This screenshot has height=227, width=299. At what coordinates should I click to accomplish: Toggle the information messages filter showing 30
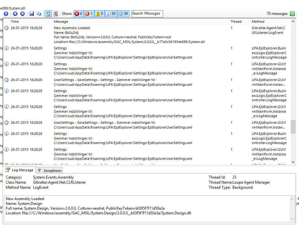pos(111,14)
